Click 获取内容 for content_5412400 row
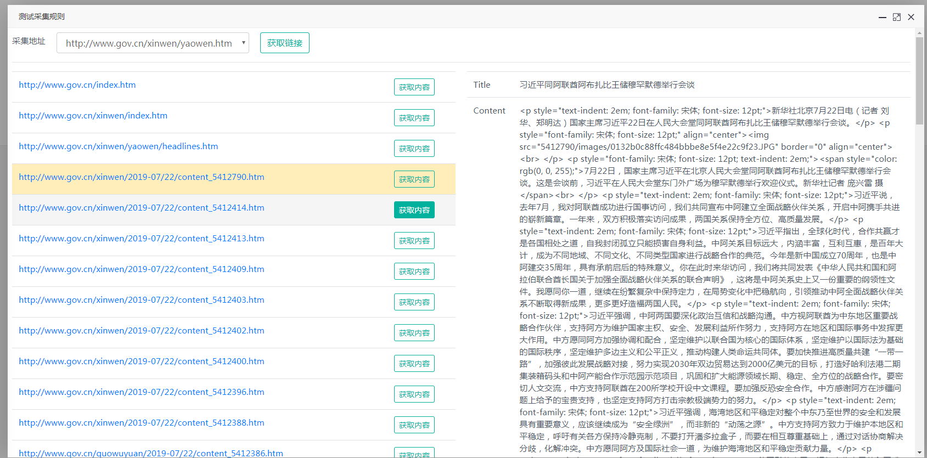This screenshot has height=458, width=927. [x=414, y=364]
